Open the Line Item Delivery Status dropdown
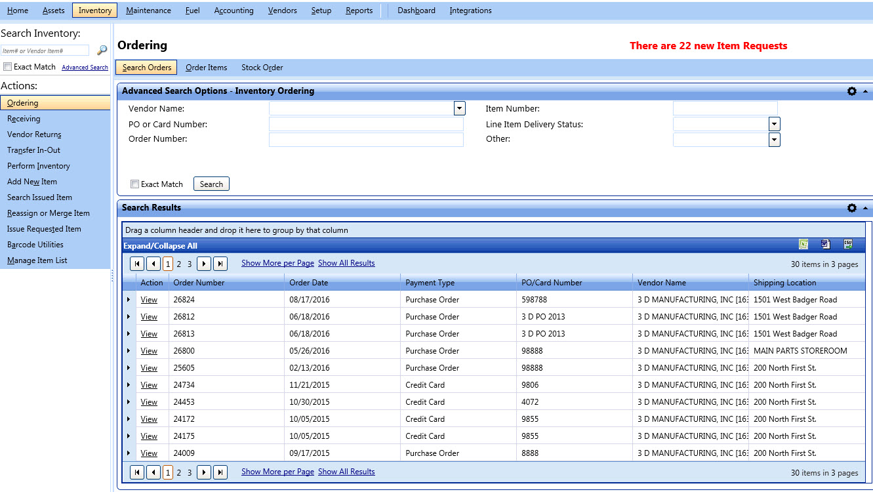 coord(774,123)
